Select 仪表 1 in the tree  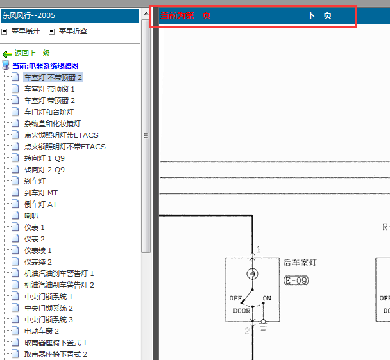pos(35,227)
